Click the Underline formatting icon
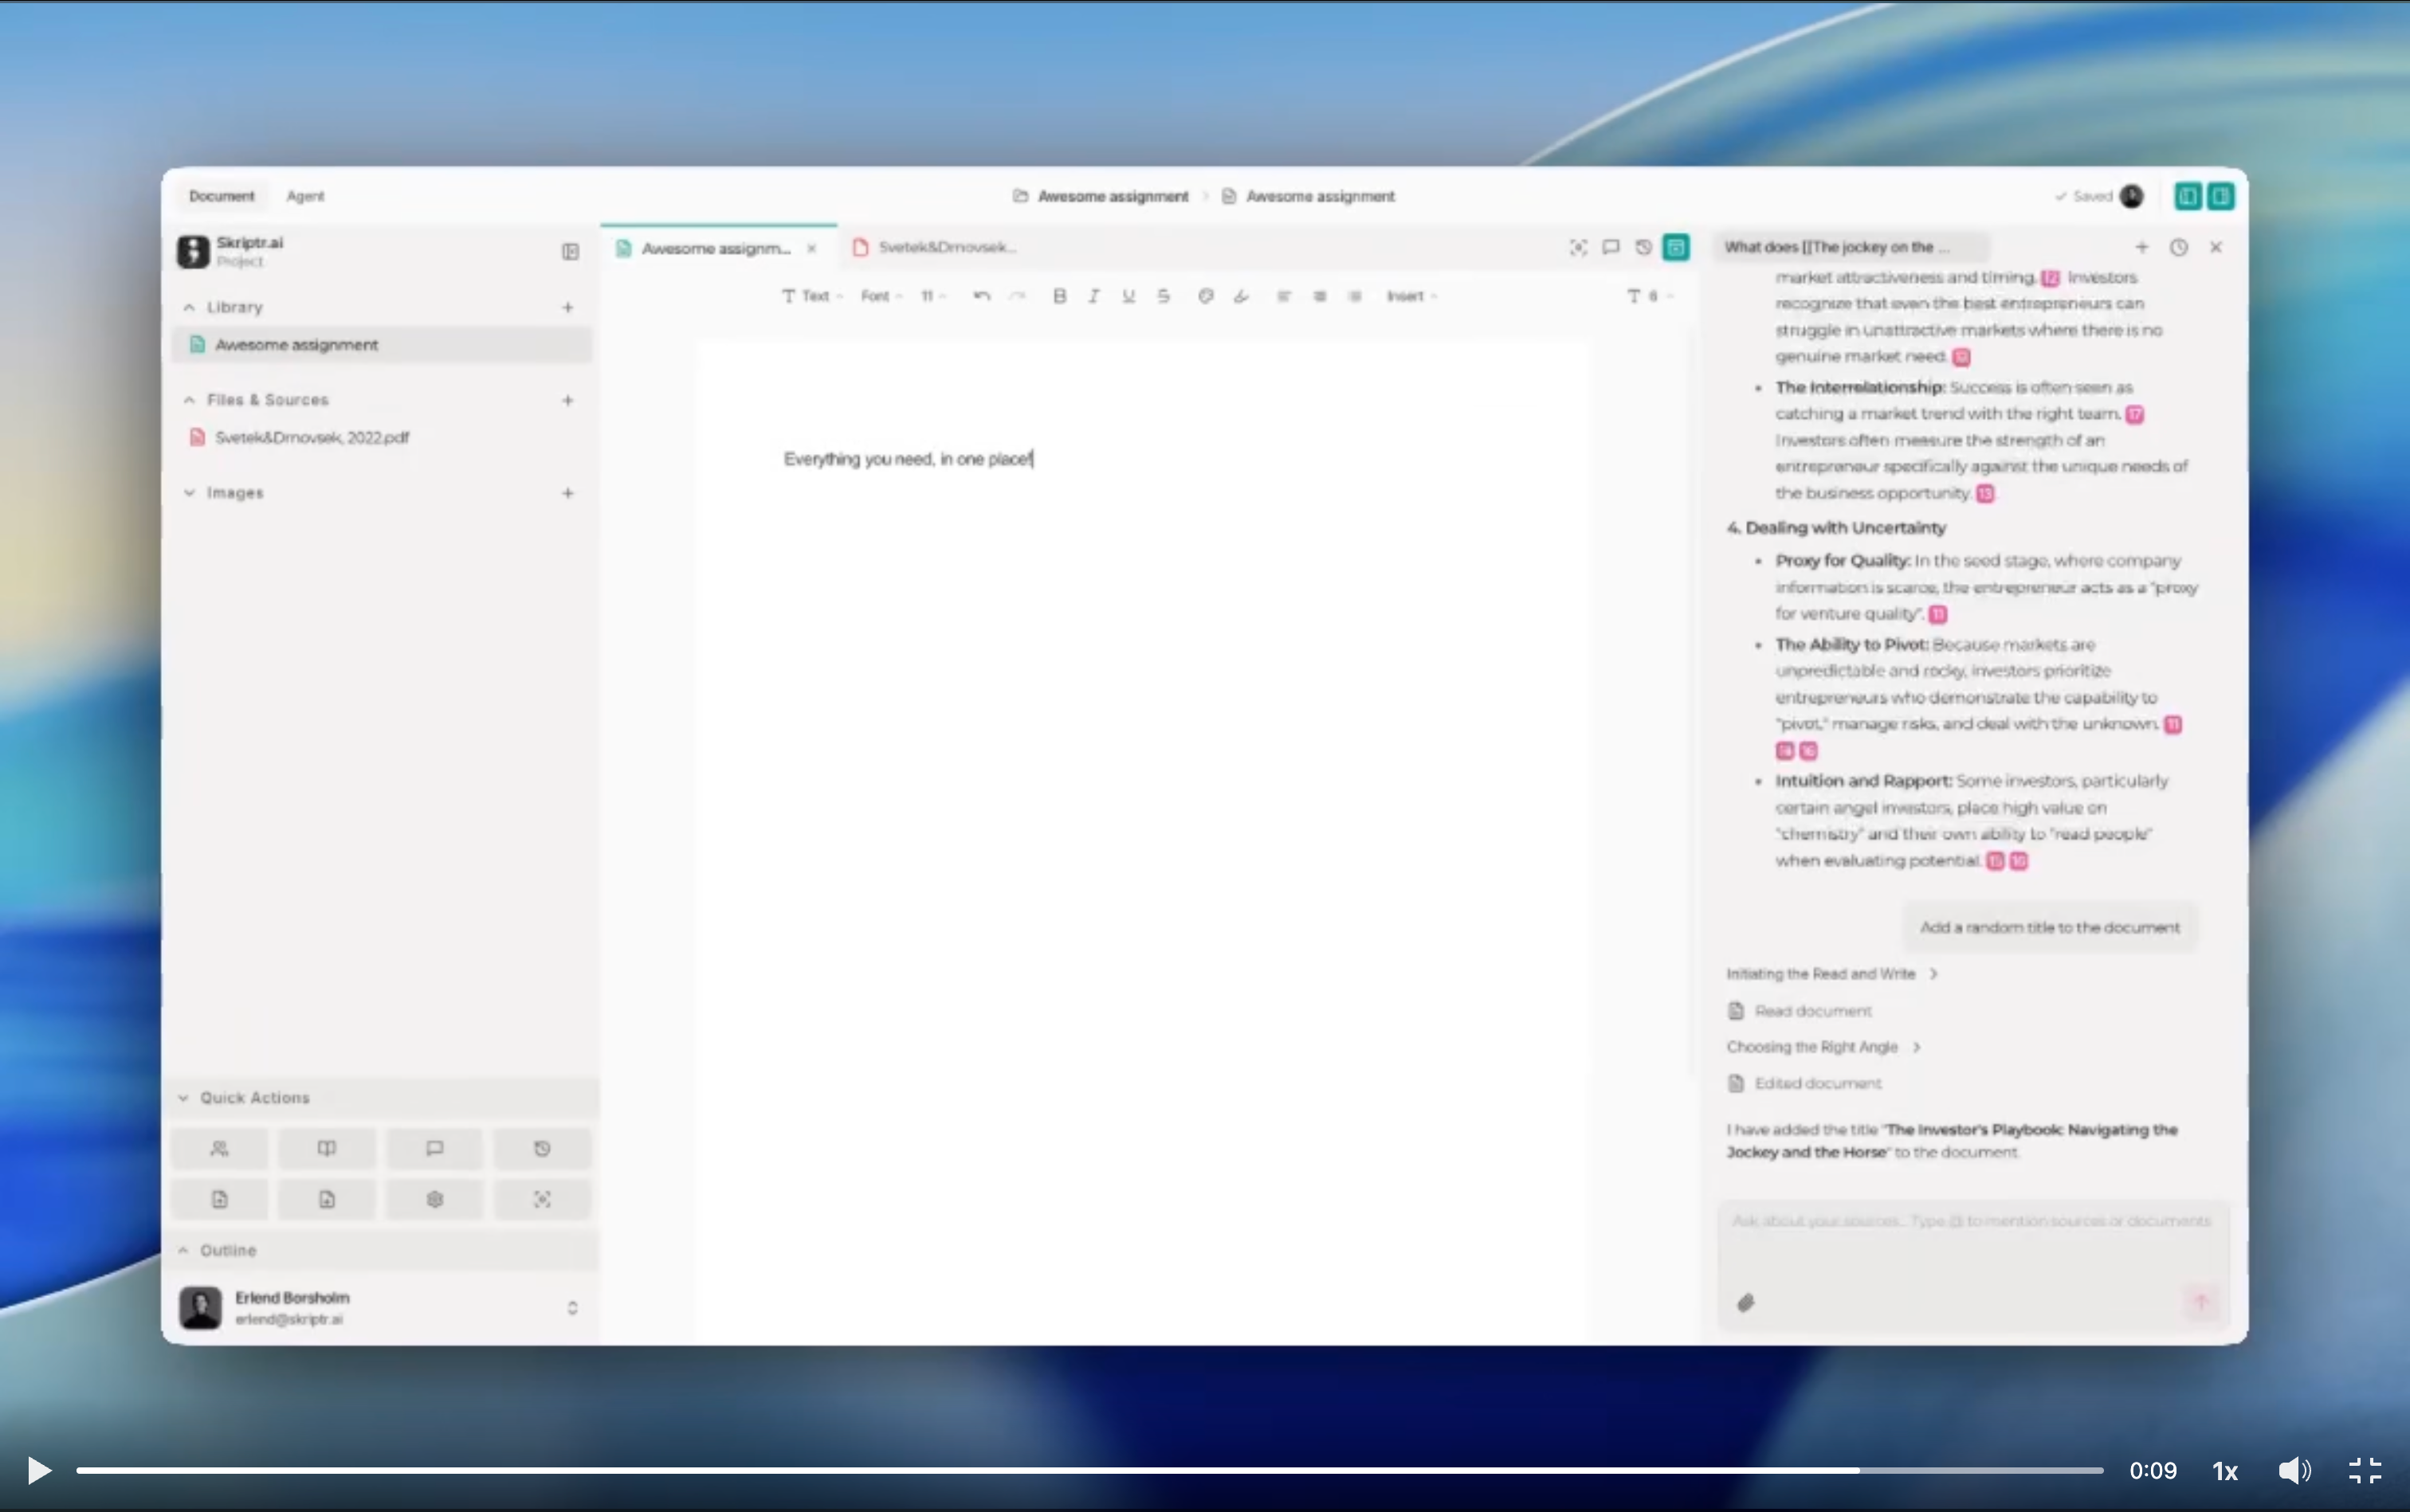 (x=1128, y=296)
